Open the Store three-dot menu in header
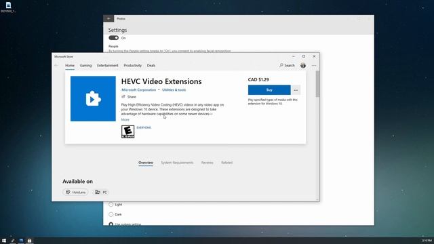This screenshot has height=244, width=434. click(x=313, y=66)
